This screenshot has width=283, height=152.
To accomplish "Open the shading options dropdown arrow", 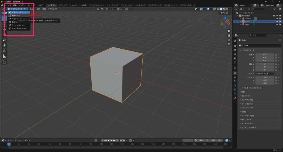I will [230, 9].
